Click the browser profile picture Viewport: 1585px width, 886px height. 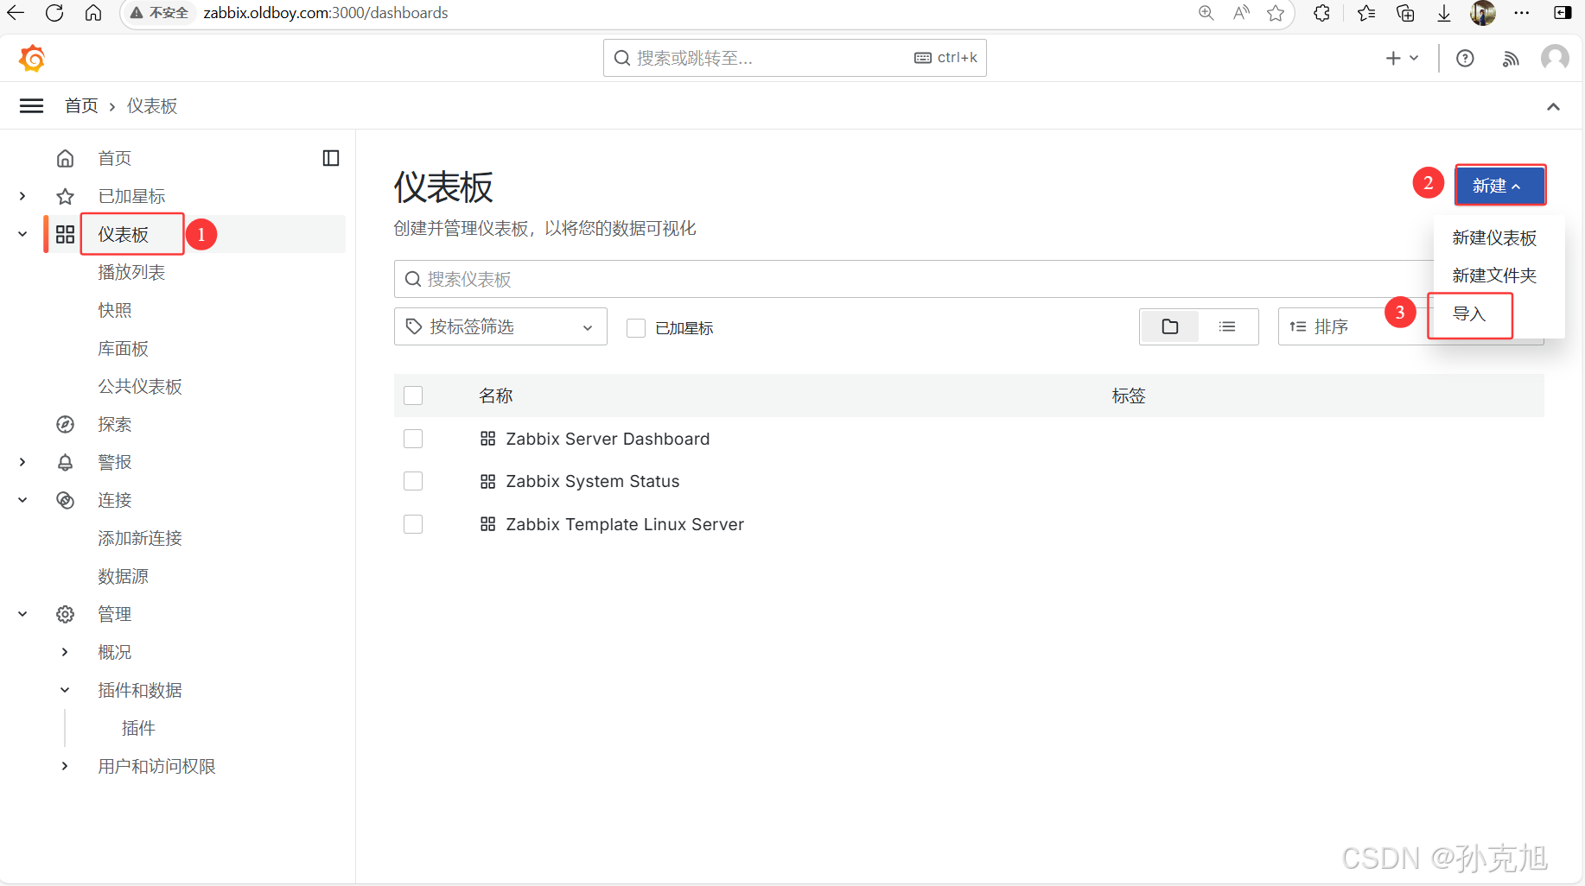click(1483, 13)
